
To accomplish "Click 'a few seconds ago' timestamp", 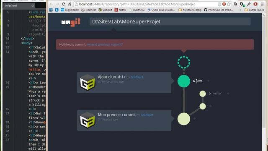I will 111,82.
